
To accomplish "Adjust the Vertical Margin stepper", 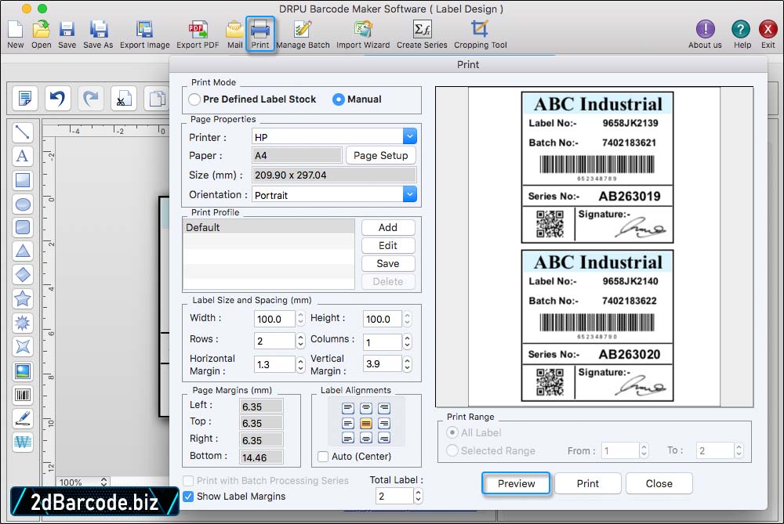I will pyautogui.click(x=408, y=363).
